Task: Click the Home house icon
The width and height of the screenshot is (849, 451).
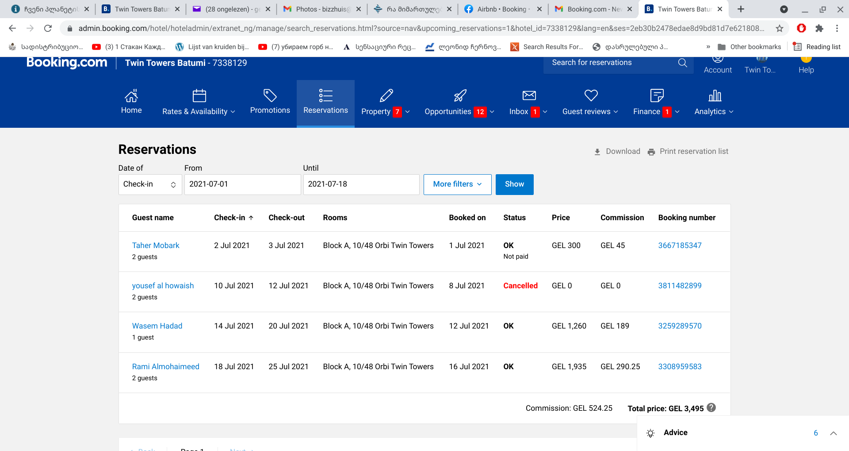Action: coord(131,96)
